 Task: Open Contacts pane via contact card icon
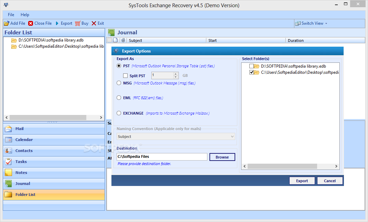(9, 151)
